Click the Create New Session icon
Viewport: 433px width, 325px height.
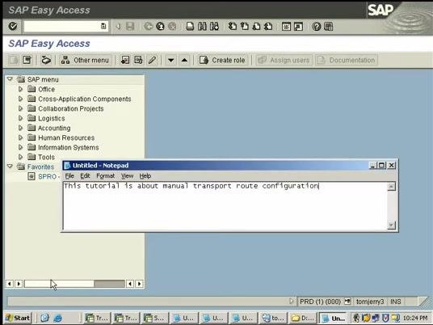click(x=286, y=27)
